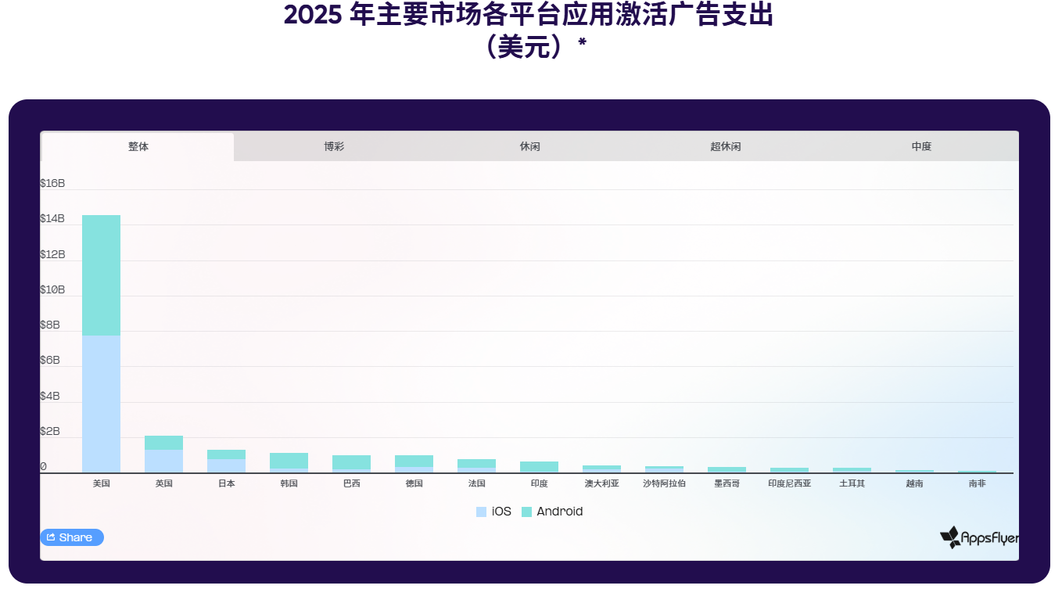This screenshot has width=1062, height=589.
Task: Toggle the Android series legend label
Action: [x=559, y=512]
